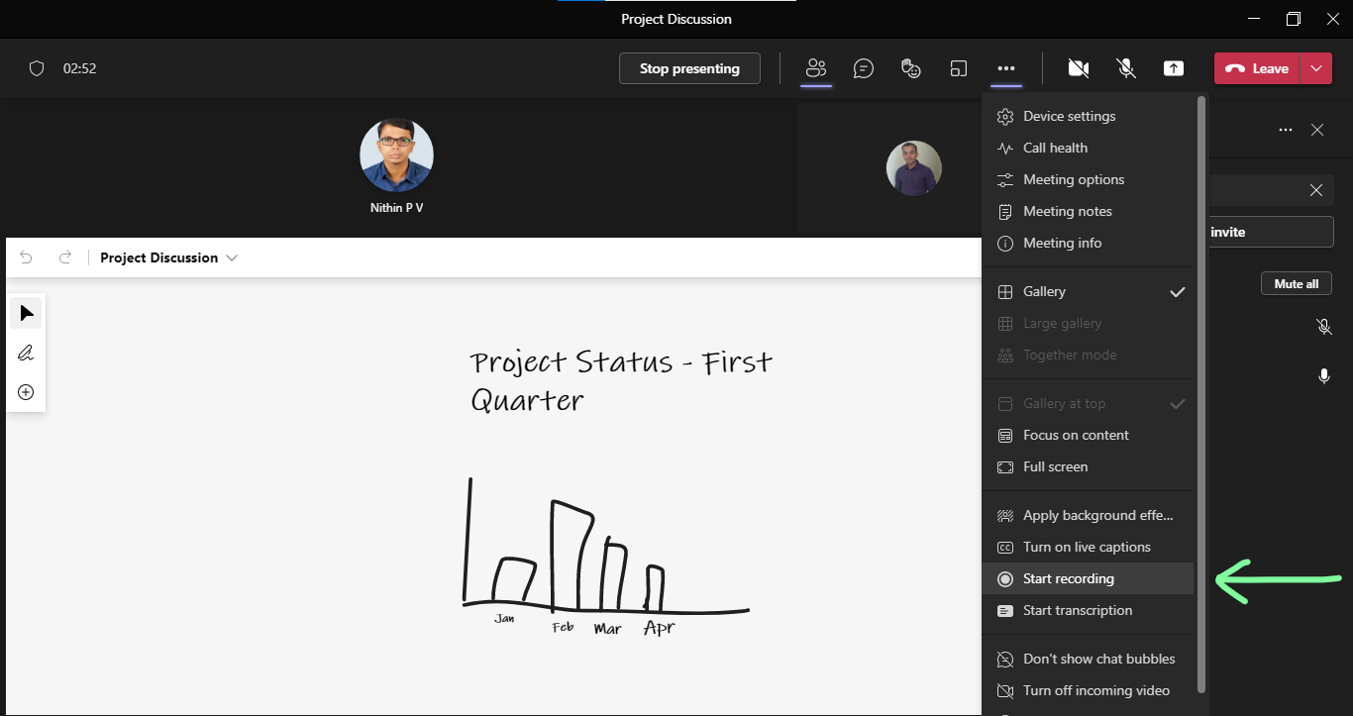
Task: Expand the Leave button dropdown
Action: (1317, 68)
